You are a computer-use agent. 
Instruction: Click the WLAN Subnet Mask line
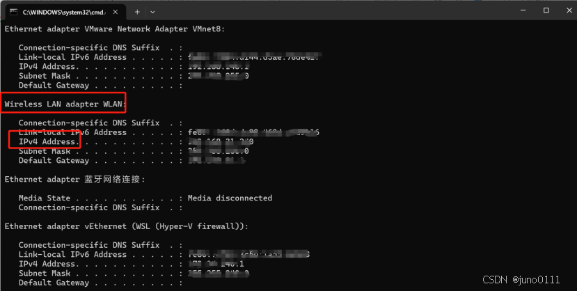(134, 151)
